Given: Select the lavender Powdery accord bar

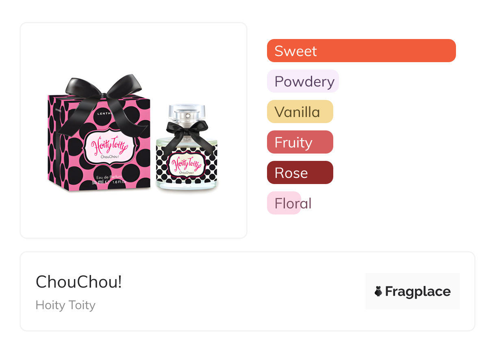Looking at the screenshot, I should tap(303, 81).
